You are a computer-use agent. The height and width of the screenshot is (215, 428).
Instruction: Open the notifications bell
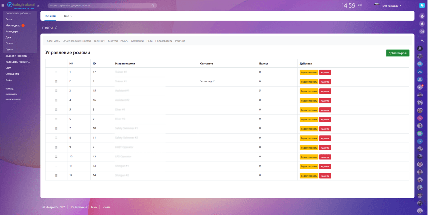pyautogui.click(x=422, y=24)
